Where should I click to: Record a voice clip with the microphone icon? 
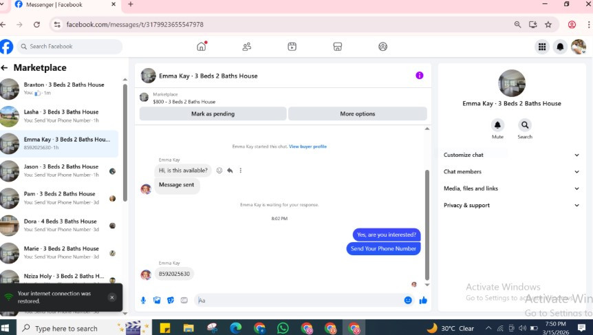point(143,300)
